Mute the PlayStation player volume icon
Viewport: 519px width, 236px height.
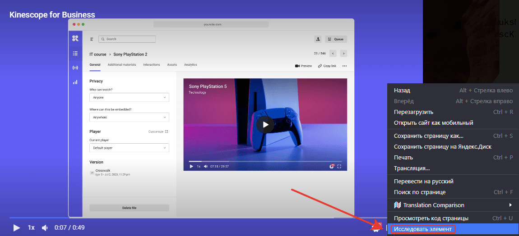tap(205, 166)
